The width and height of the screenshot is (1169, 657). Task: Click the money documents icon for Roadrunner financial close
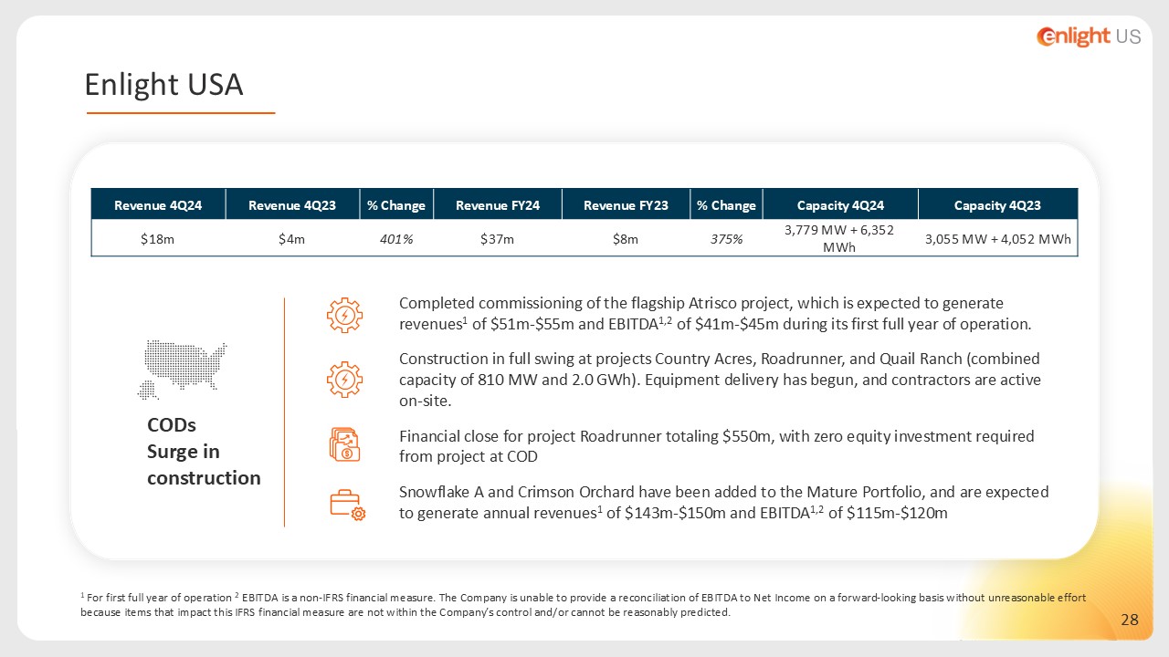click(344, 444)
